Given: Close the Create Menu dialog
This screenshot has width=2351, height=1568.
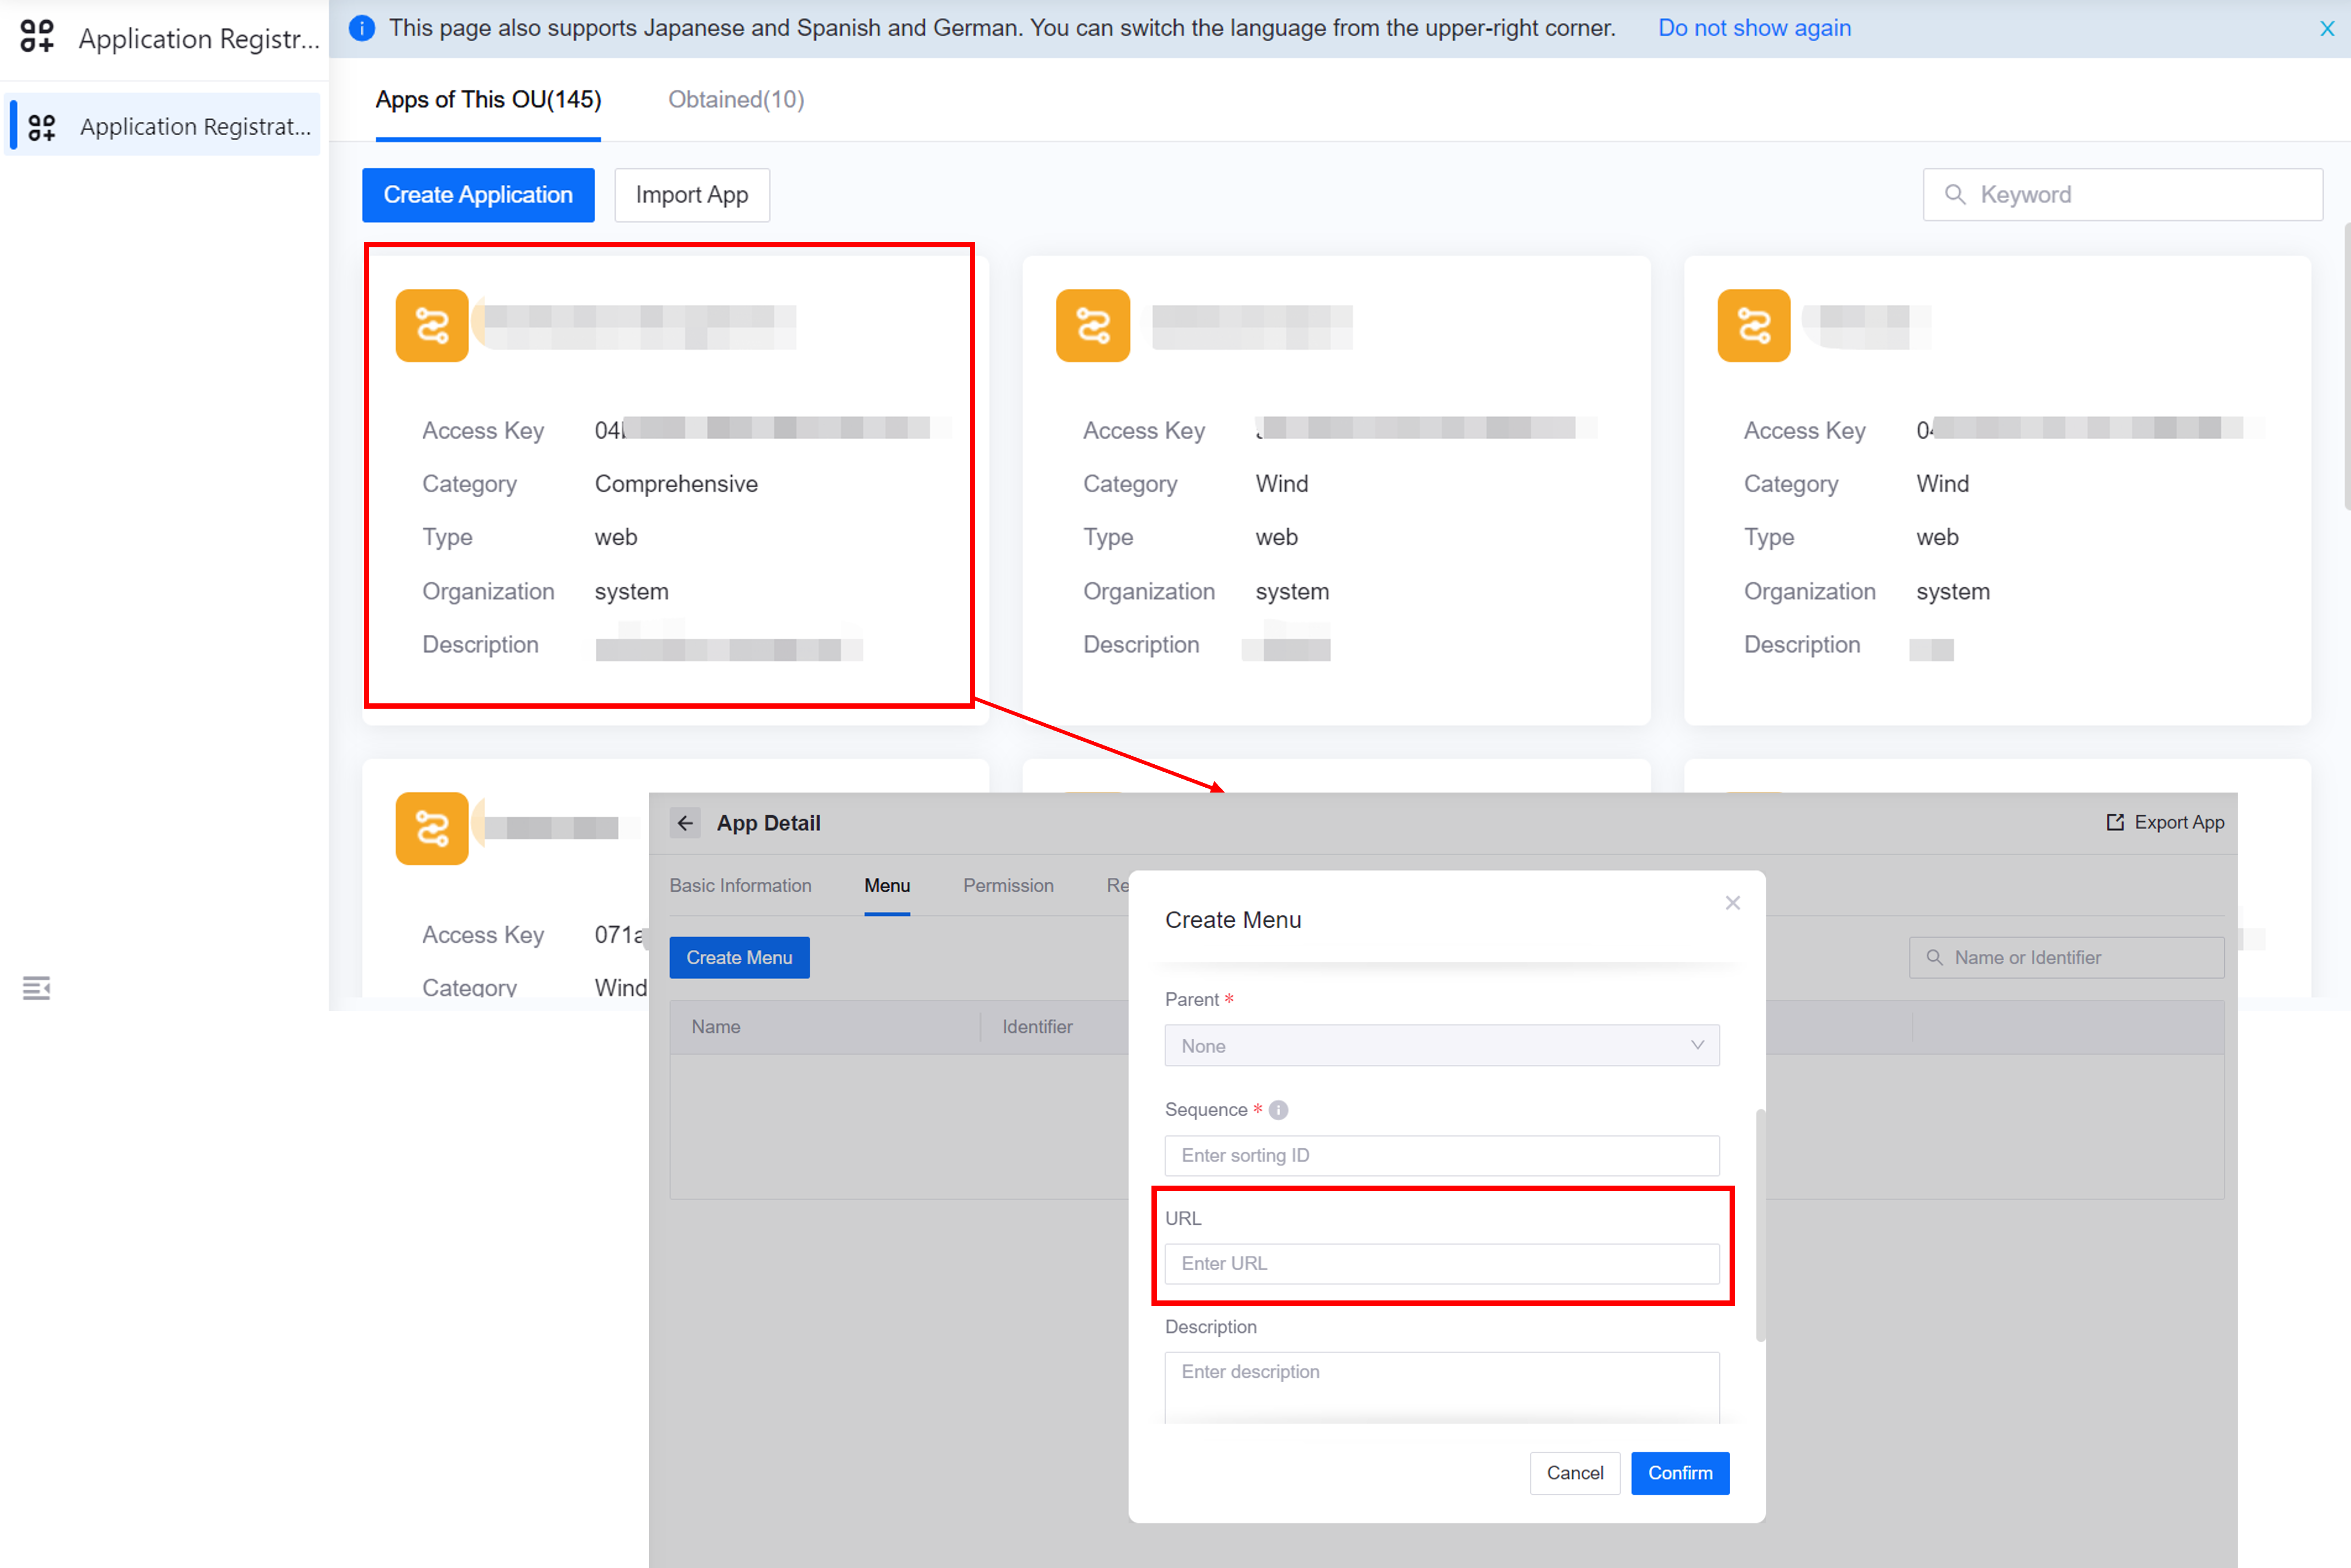Looking at the screenshot, I should click(1733, 903).
